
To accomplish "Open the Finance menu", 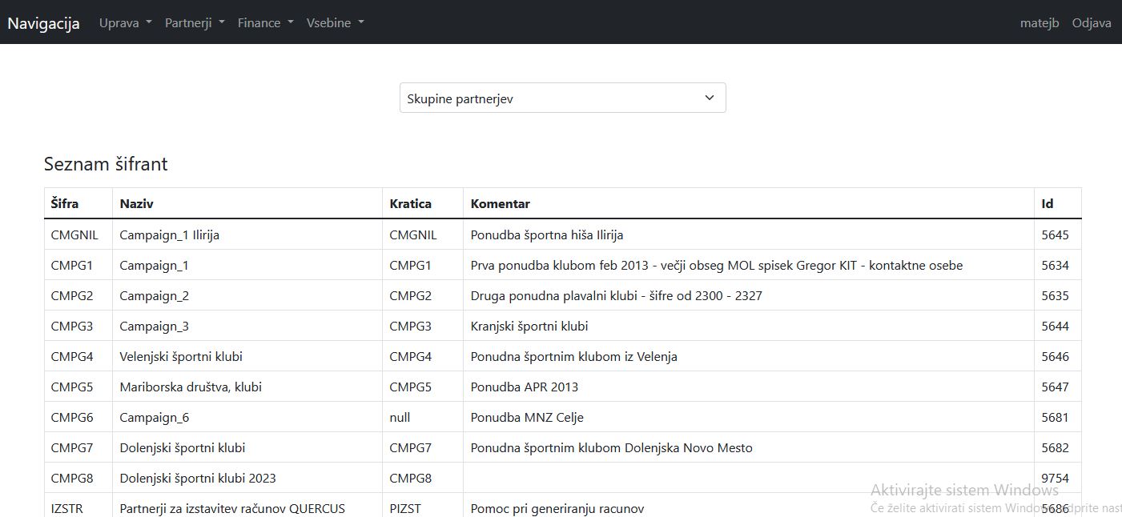I will (265, 23).
